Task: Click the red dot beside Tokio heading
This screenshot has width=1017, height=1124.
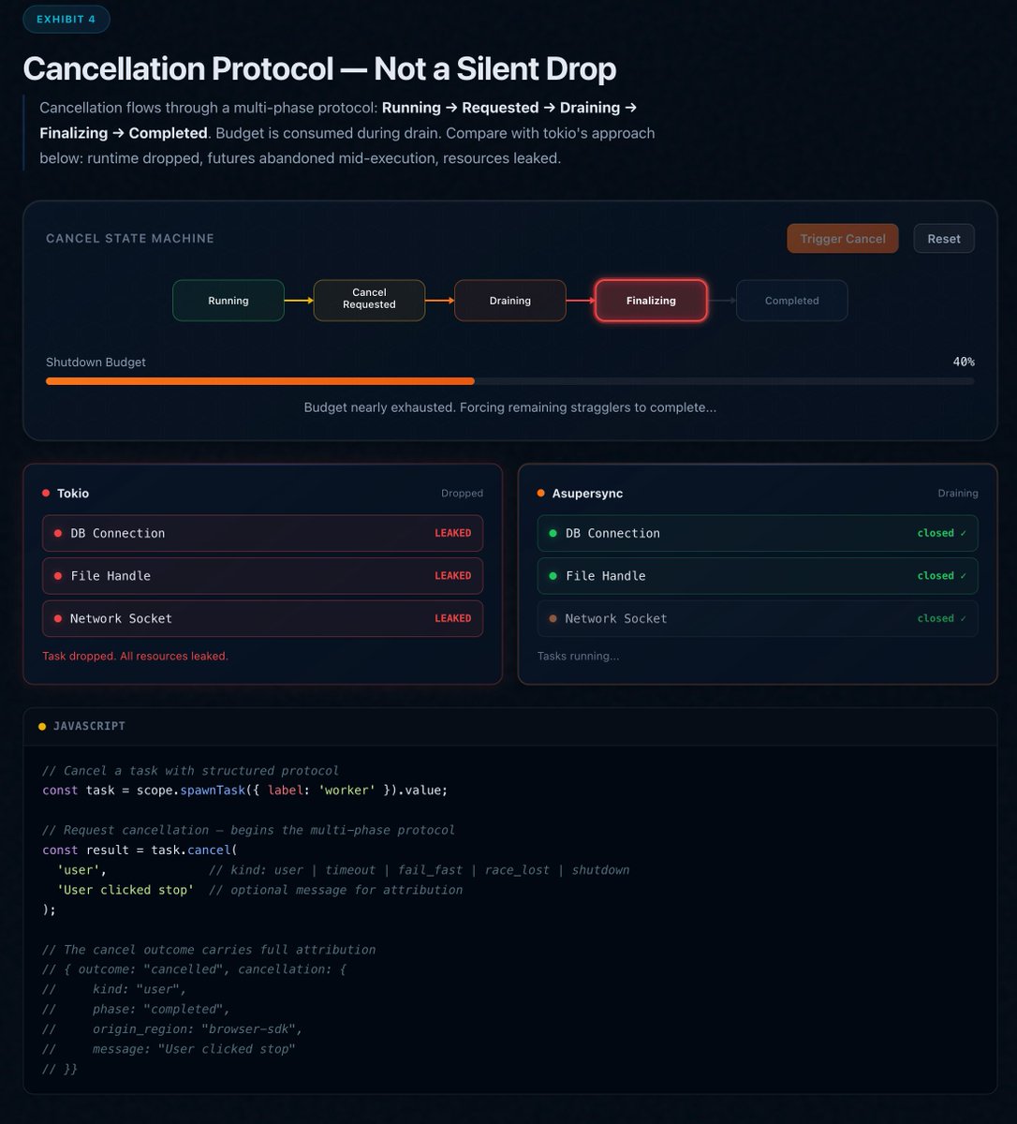Action: [46, 493]
